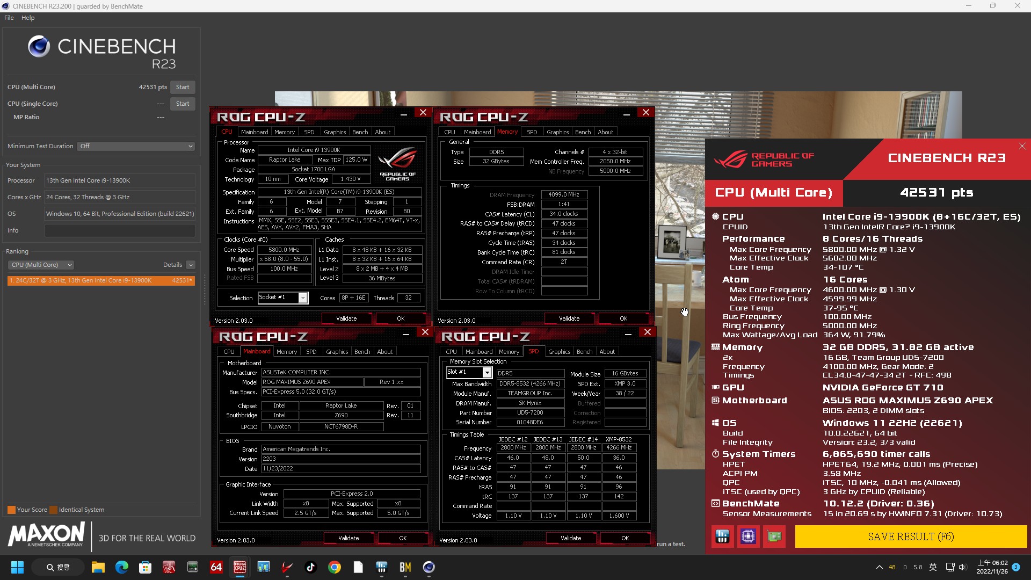Open Windows Start menu
This screenshot has height=580, width=1031.
pyautogui.click(x=17, y=567)
